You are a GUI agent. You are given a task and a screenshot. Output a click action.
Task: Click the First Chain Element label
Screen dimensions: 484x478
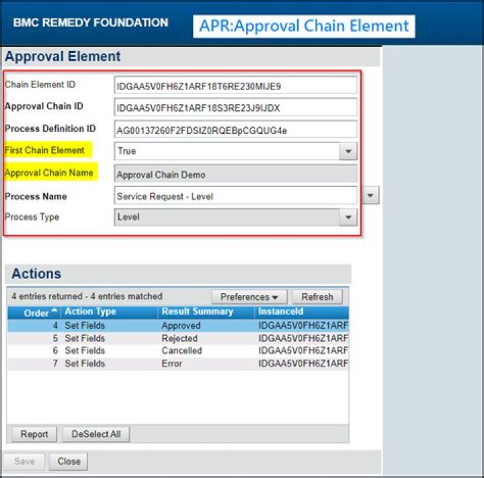pos(44,151)
